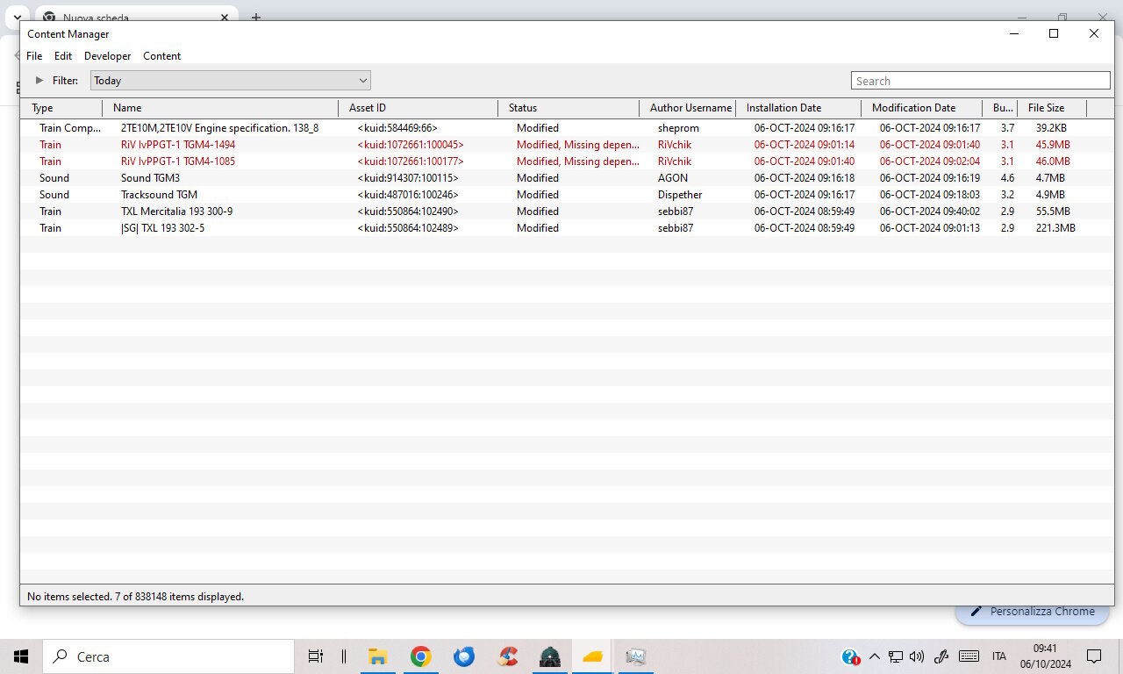Open the Today filter dropdown

point(231,81)
